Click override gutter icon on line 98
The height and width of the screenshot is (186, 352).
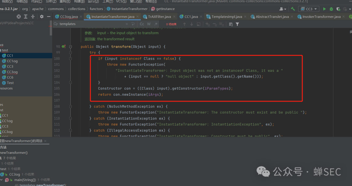64,47
